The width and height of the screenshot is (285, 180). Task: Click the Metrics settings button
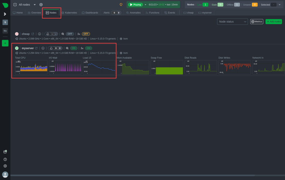[257, 22]
